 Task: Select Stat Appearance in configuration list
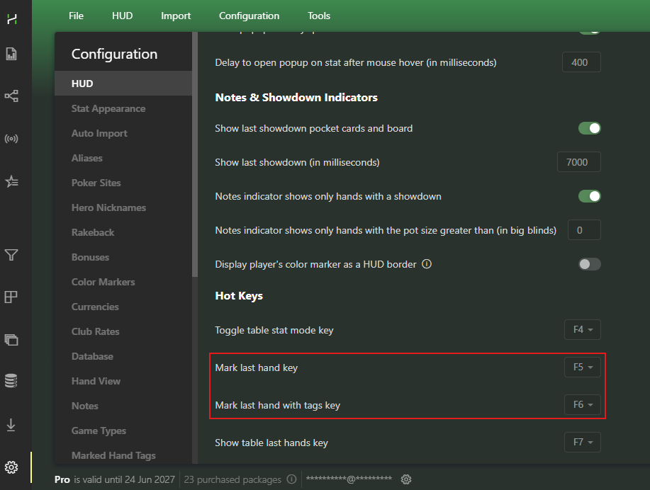point(108,108)
